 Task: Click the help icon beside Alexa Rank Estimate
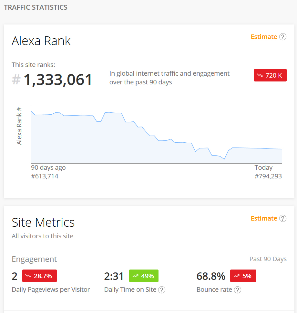[282, 37]
